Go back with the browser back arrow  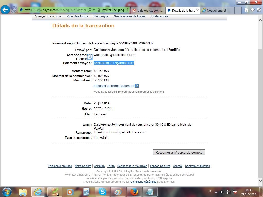tap(5, 10)
